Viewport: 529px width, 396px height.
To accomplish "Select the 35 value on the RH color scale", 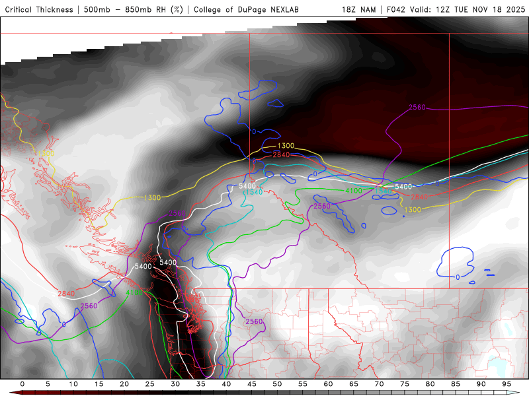I will pyautogui.click(x=201, y=384).
